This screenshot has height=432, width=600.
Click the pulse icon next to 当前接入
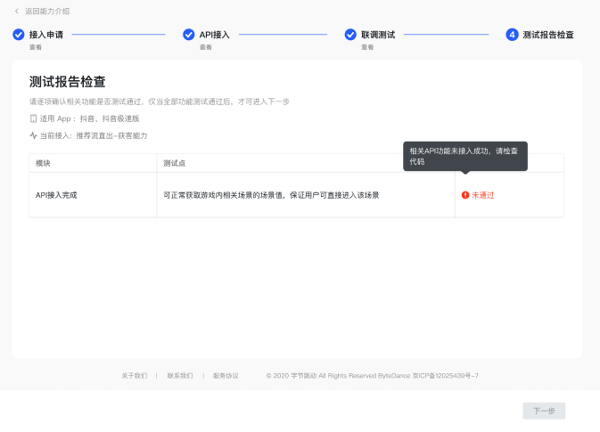click(33, 135)
